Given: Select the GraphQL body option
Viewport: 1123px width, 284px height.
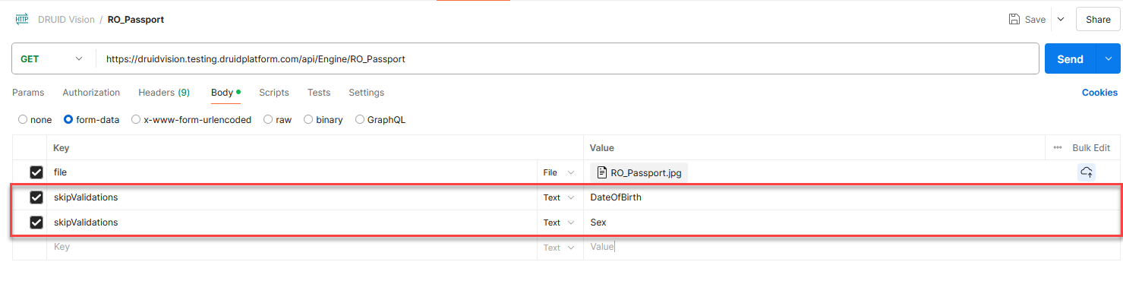Looking at the screenshot, I should coord(360,120).
